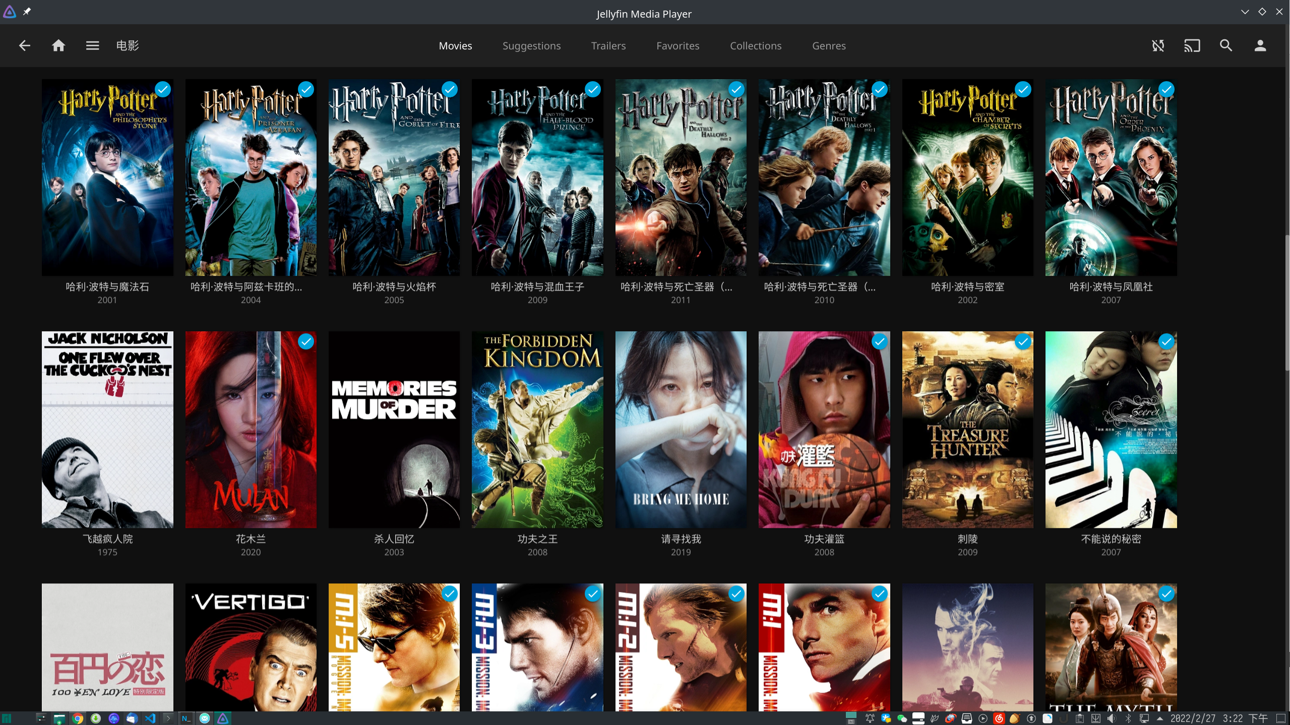Screen dimensions: 1290x725
Task: Click the SyncPlay icon
Action: pyautogui.click(x=1158, y=46)
